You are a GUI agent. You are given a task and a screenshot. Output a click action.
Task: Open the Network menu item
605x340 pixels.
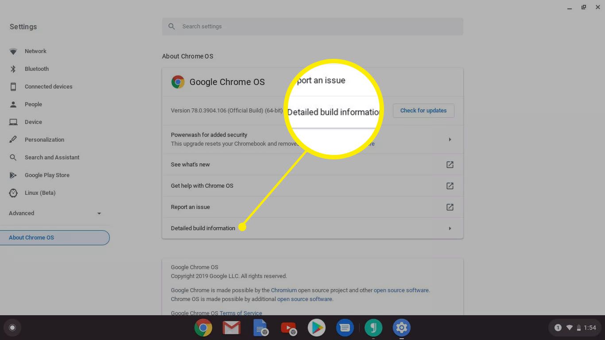point(35,51)
